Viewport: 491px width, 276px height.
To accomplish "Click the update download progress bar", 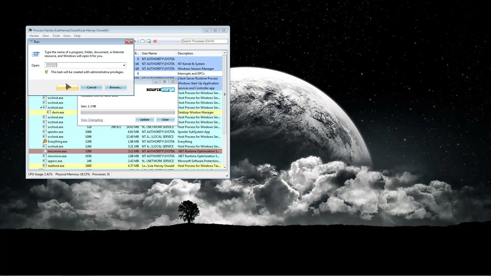I will (128, 112).
